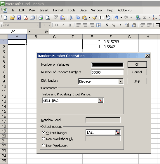Click the Print icon

pyautogui.click(x=41, y=18)
